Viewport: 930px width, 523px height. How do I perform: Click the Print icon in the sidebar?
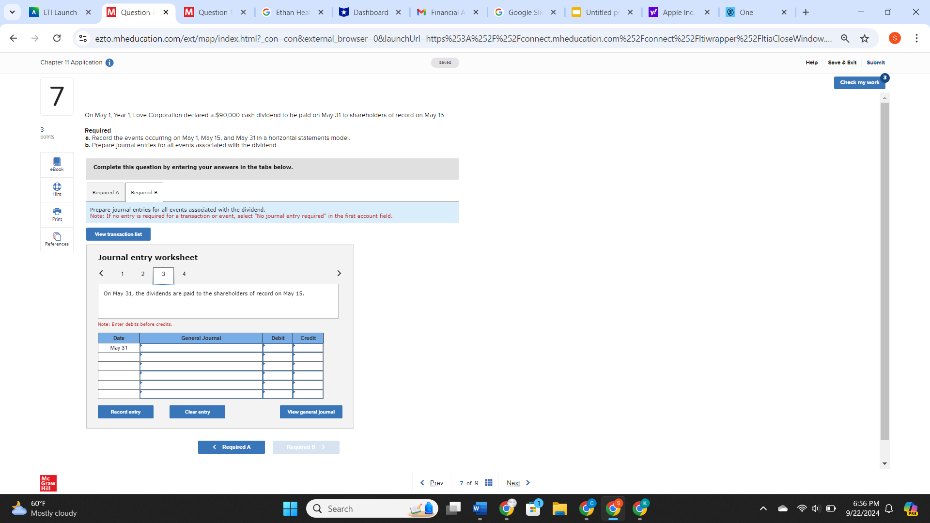tap(57, 215)
